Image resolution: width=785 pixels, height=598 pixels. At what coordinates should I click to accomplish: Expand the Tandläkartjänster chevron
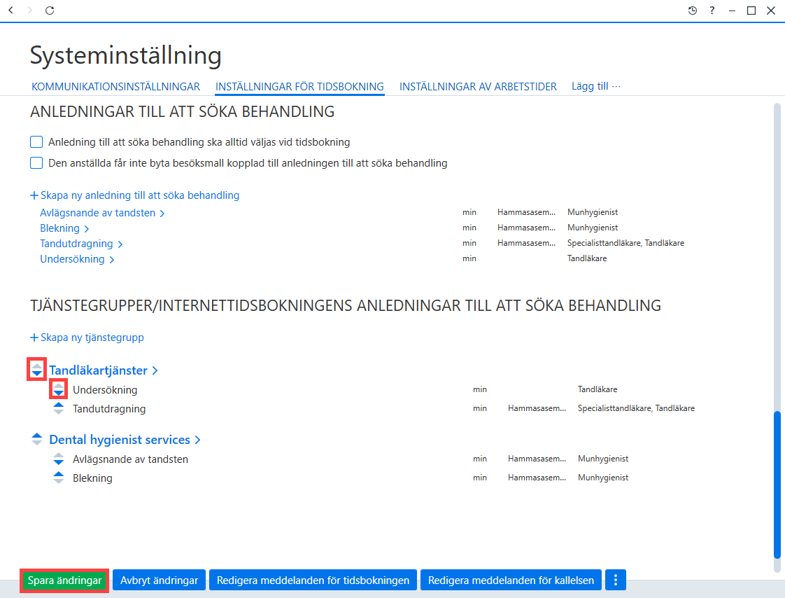(155, 370)
